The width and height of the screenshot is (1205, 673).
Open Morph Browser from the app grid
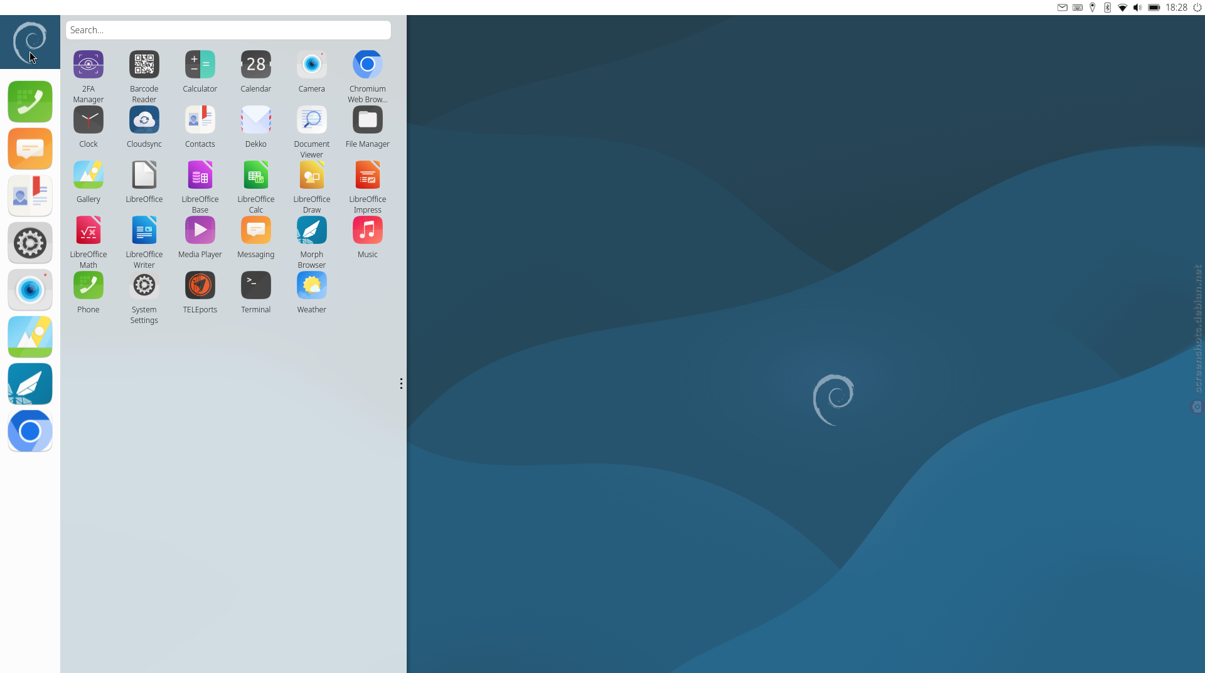tap(312, 230)
